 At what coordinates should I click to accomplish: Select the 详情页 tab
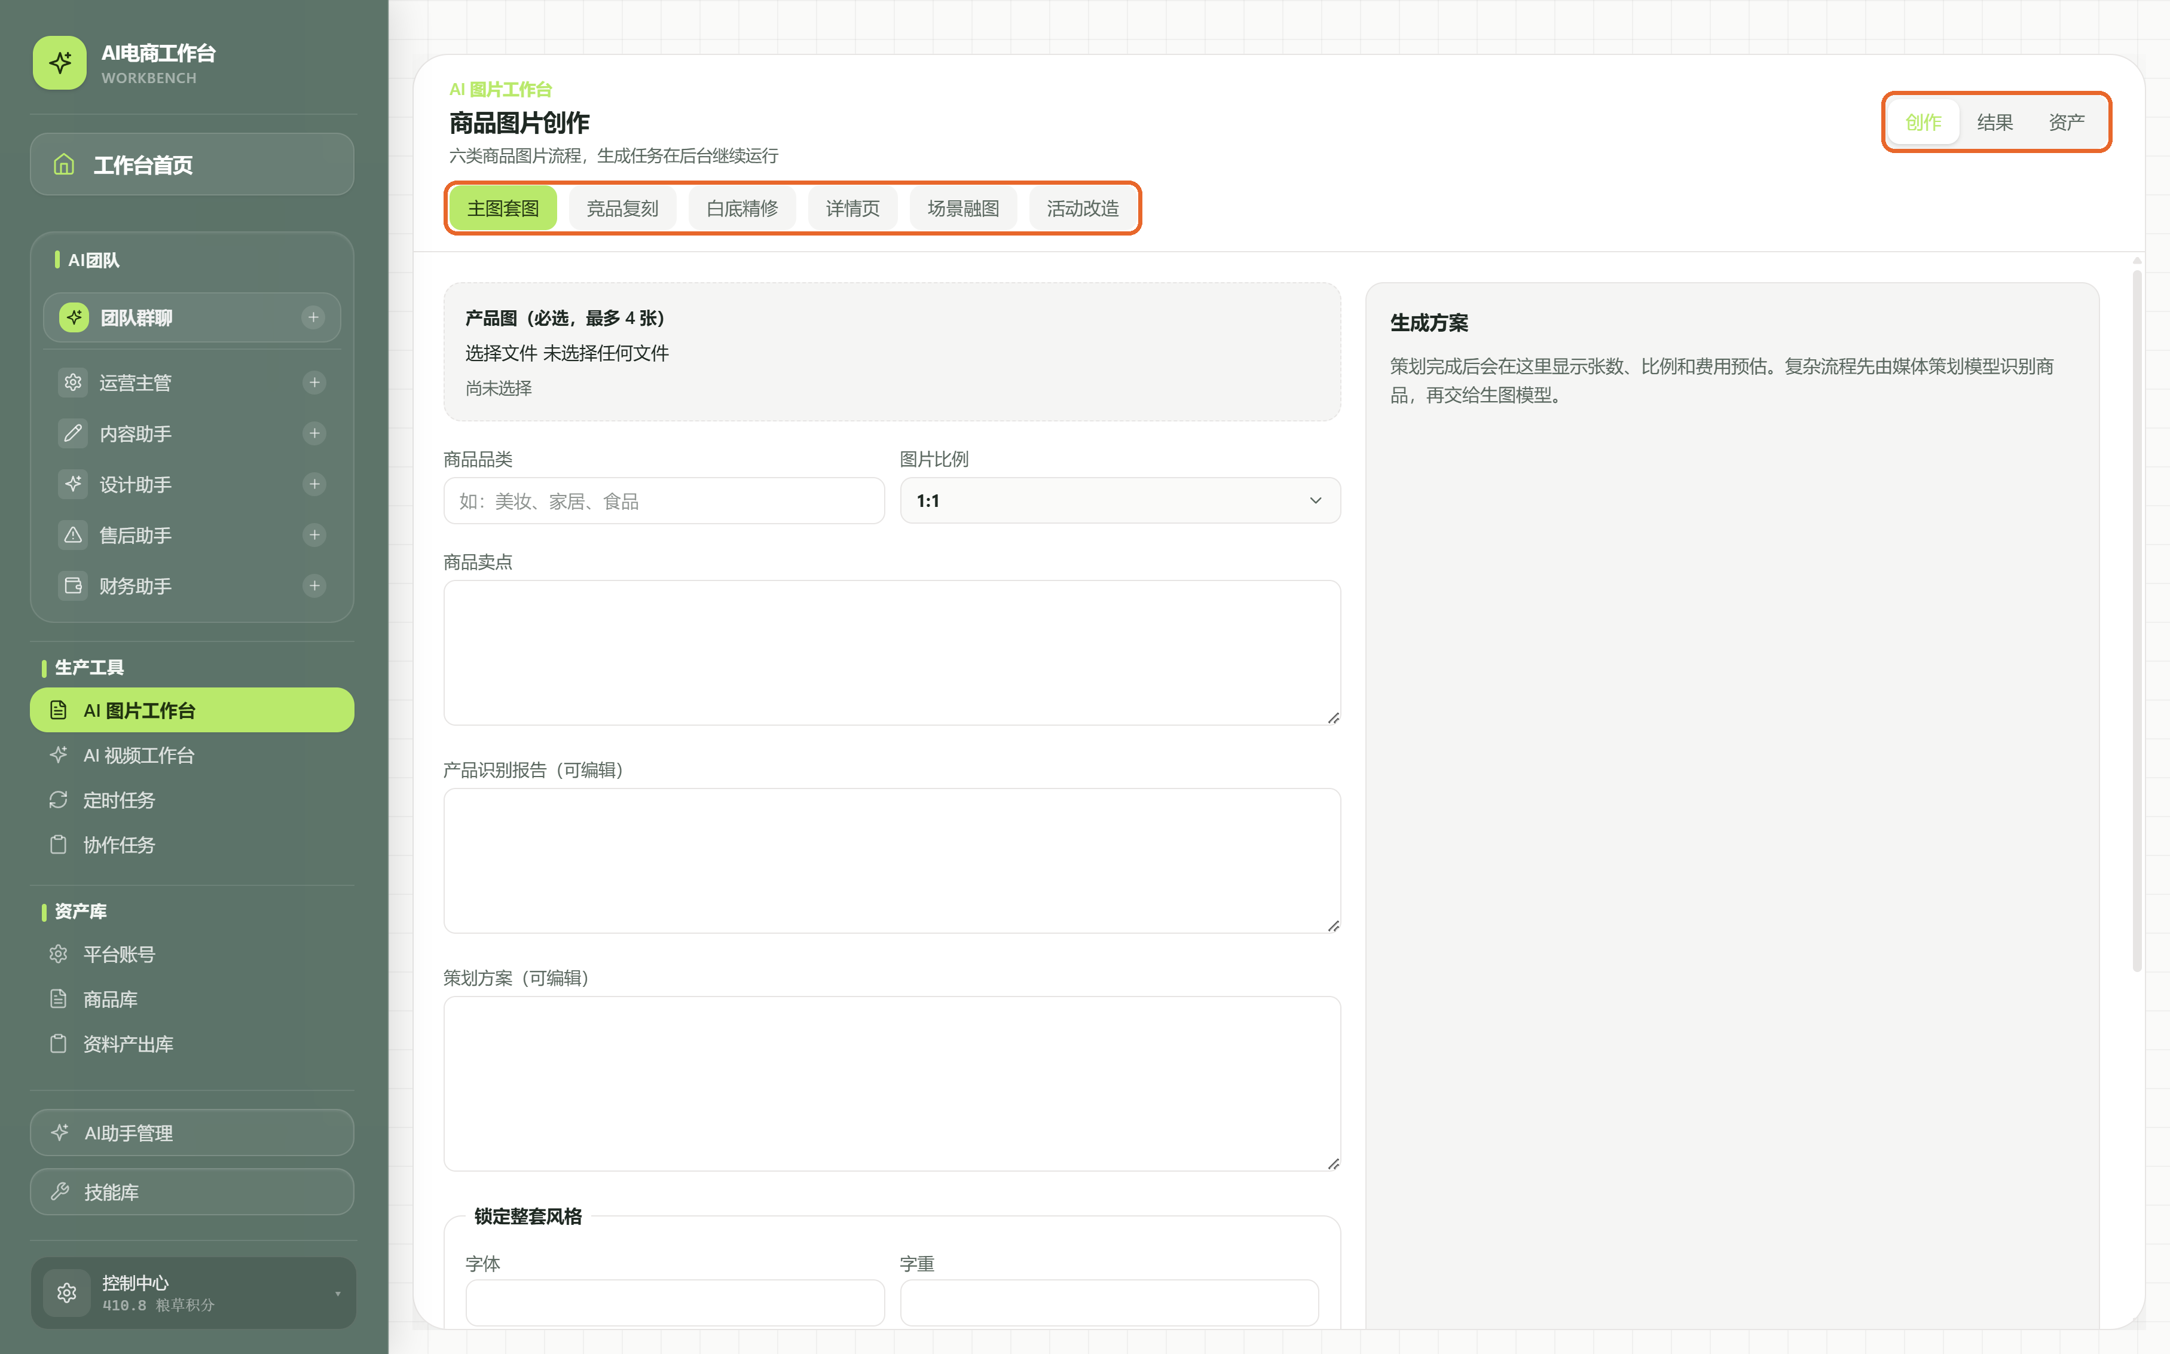coord(852,209)
